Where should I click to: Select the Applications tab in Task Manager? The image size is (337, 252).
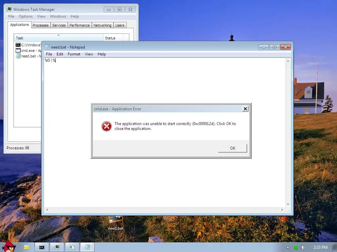click(x=19, y=25)
